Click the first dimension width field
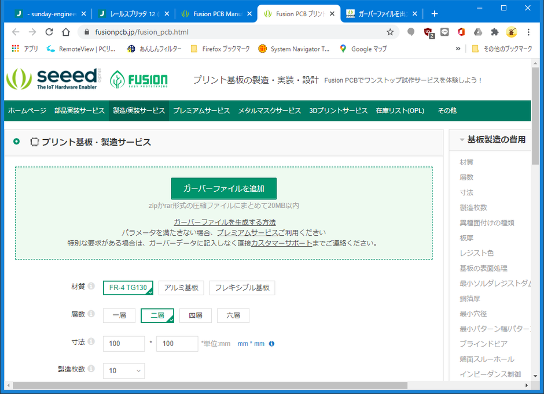 [x=124, y=344]
